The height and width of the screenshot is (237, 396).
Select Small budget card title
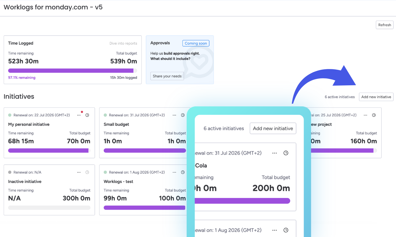click(x=116, y=124)
